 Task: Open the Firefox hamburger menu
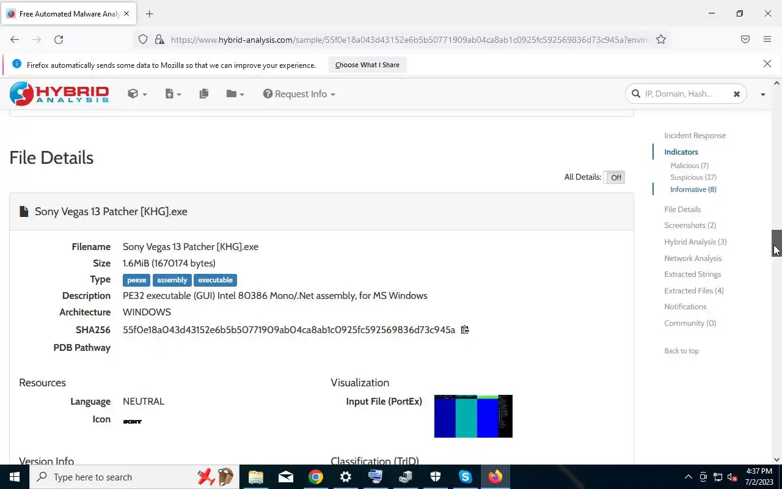[x=767, y=40]
